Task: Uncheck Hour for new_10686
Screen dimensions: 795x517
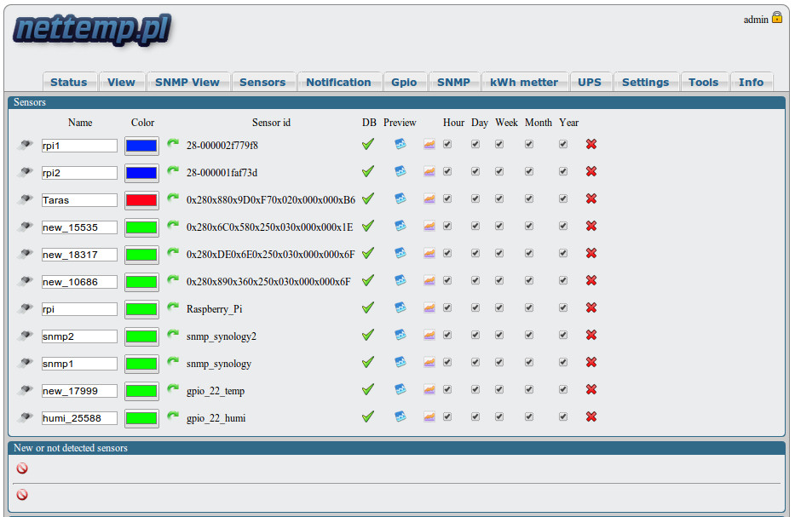Action: coord(447,280)
